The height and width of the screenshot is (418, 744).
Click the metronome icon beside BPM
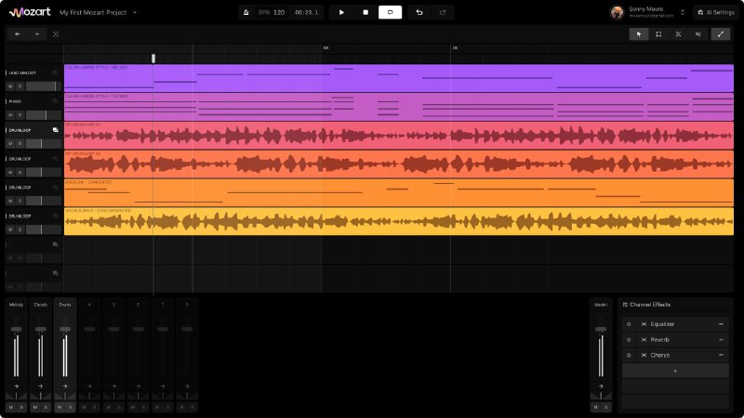[246, 12]
